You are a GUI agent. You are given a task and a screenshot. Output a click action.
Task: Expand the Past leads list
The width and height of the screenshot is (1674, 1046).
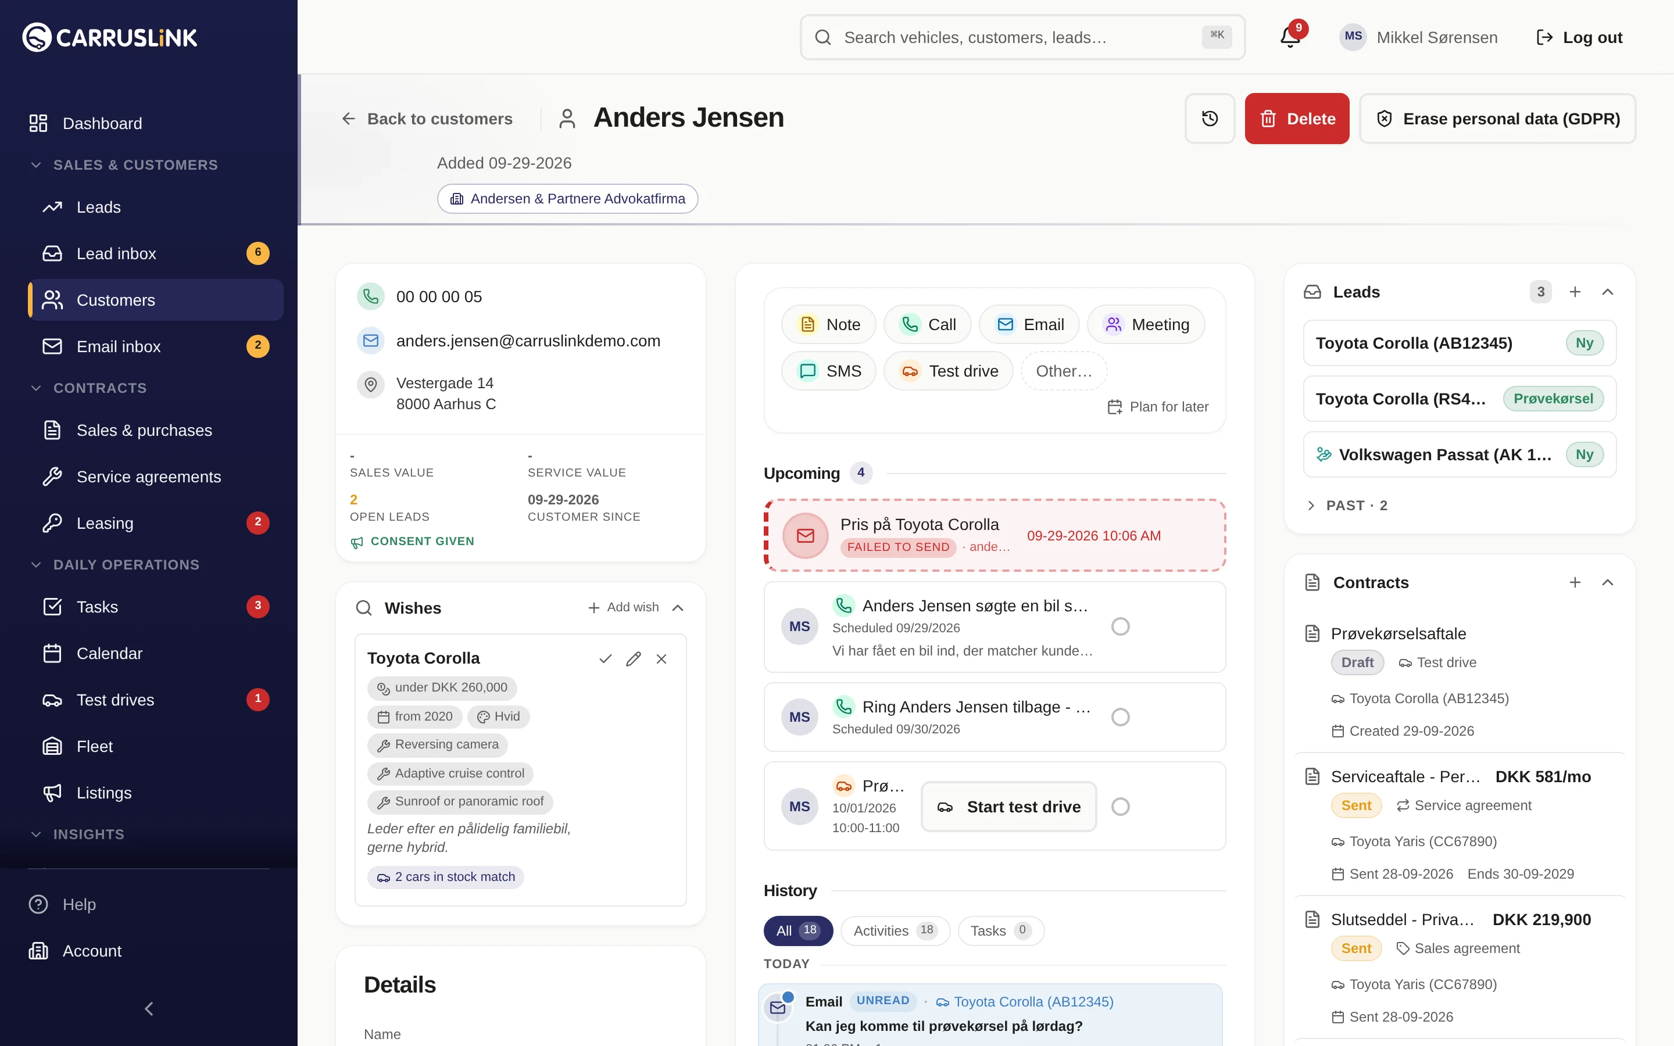pos(1346,506)
